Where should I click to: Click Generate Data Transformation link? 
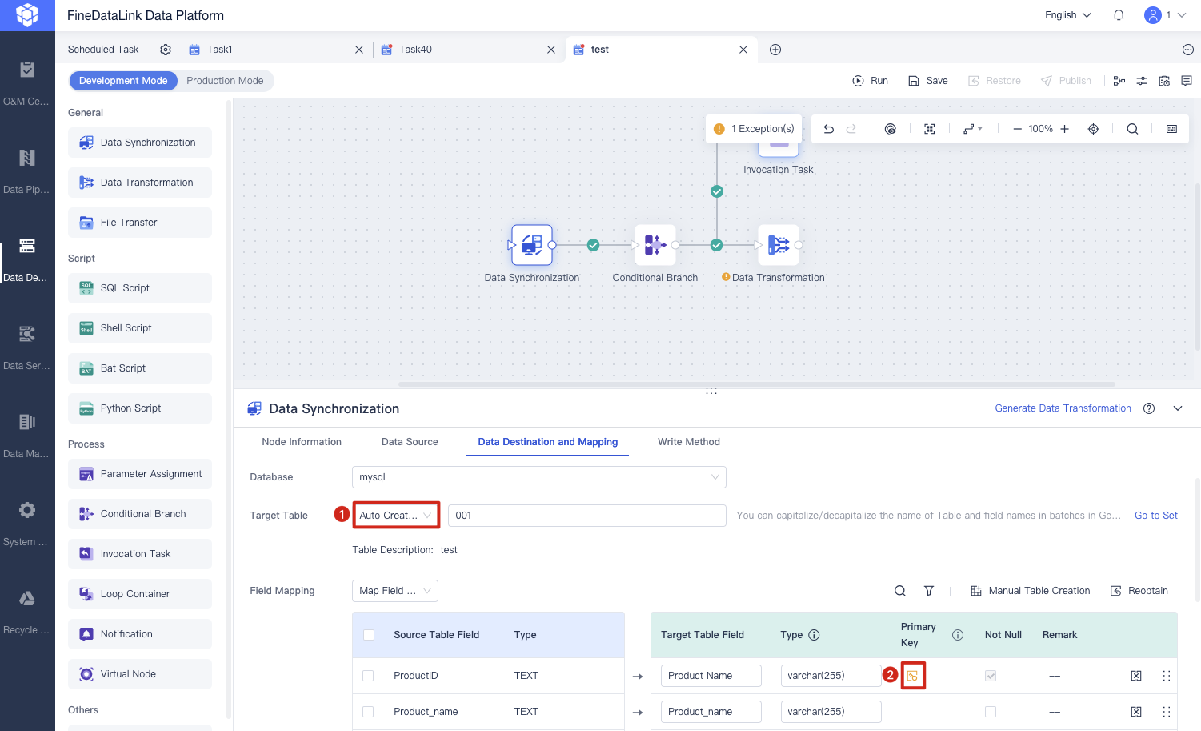[1063, 408]
